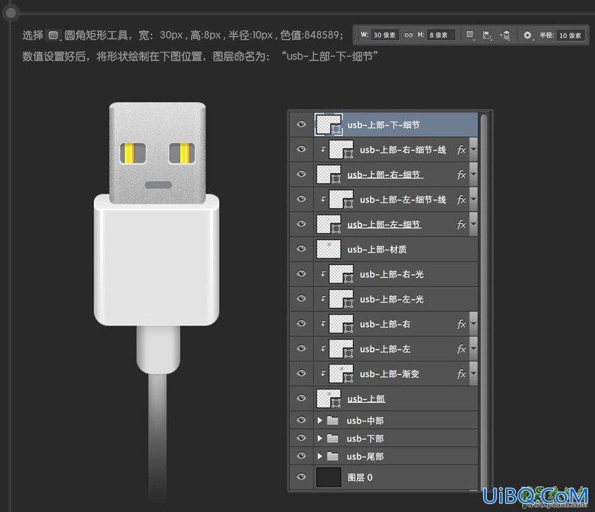
Task: Select layer name usb-上部-左-细节
Action: [x=384, y=225]
